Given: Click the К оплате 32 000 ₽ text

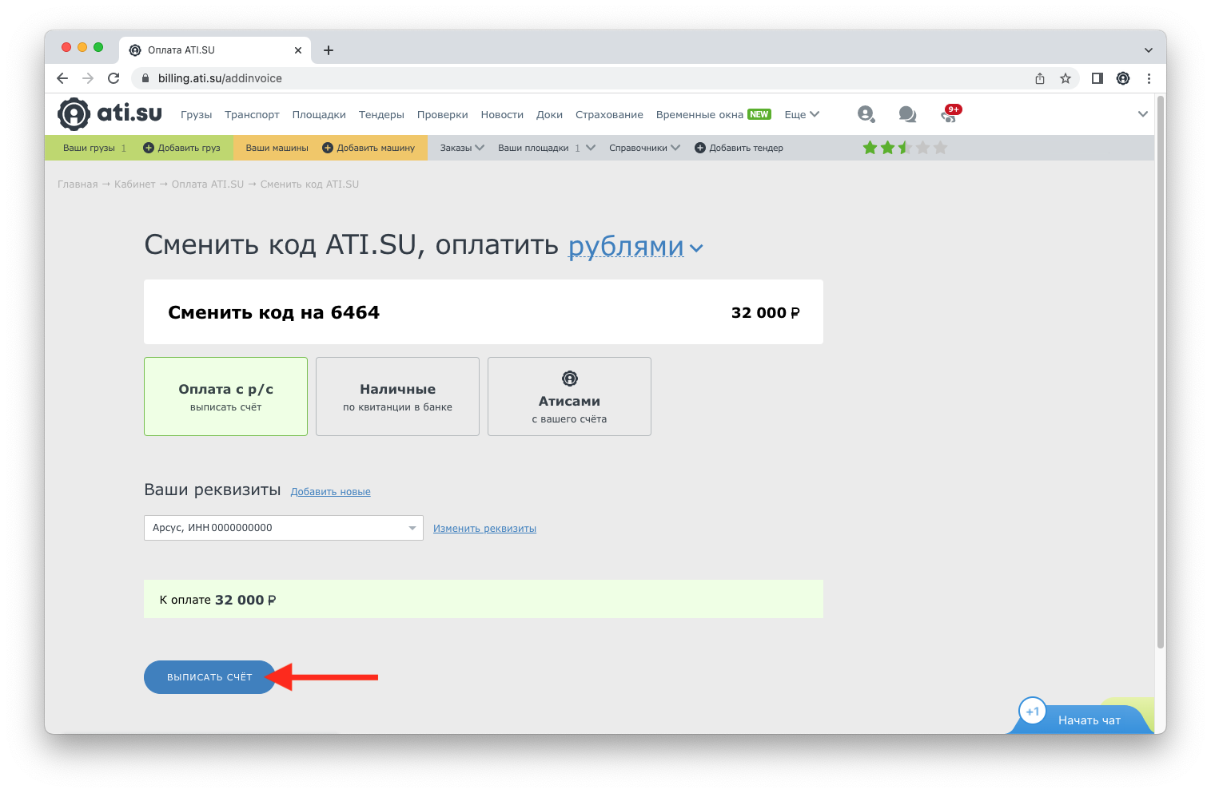Looking at the screenshot, I should pos(217,600).
